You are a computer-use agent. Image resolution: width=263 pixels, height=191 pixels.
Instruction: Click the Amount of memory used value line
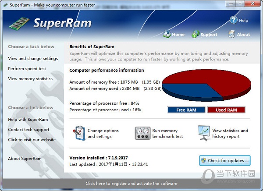tap(115, 88)
